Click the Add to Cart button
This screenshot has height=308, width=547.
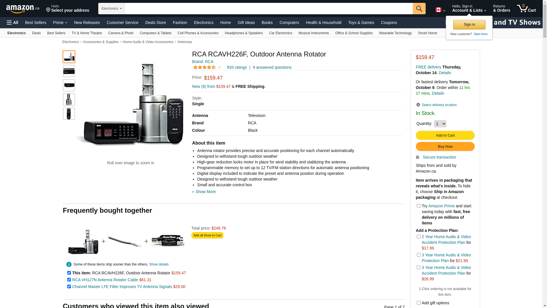pyautogui.click(x=445, y=135)
